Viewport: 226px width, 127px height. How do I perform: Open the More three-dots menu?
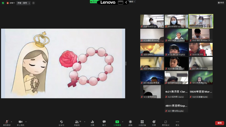point(177,123)
